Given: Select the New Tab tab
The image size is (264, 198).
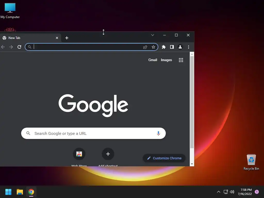Looking at the screenshot, I should pos(30,38).
